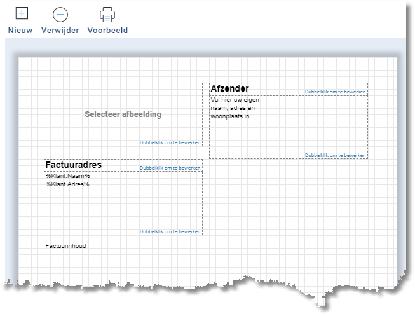
Task: Click edit link beside the Factuuradres heading
Action: pos(170,168)
